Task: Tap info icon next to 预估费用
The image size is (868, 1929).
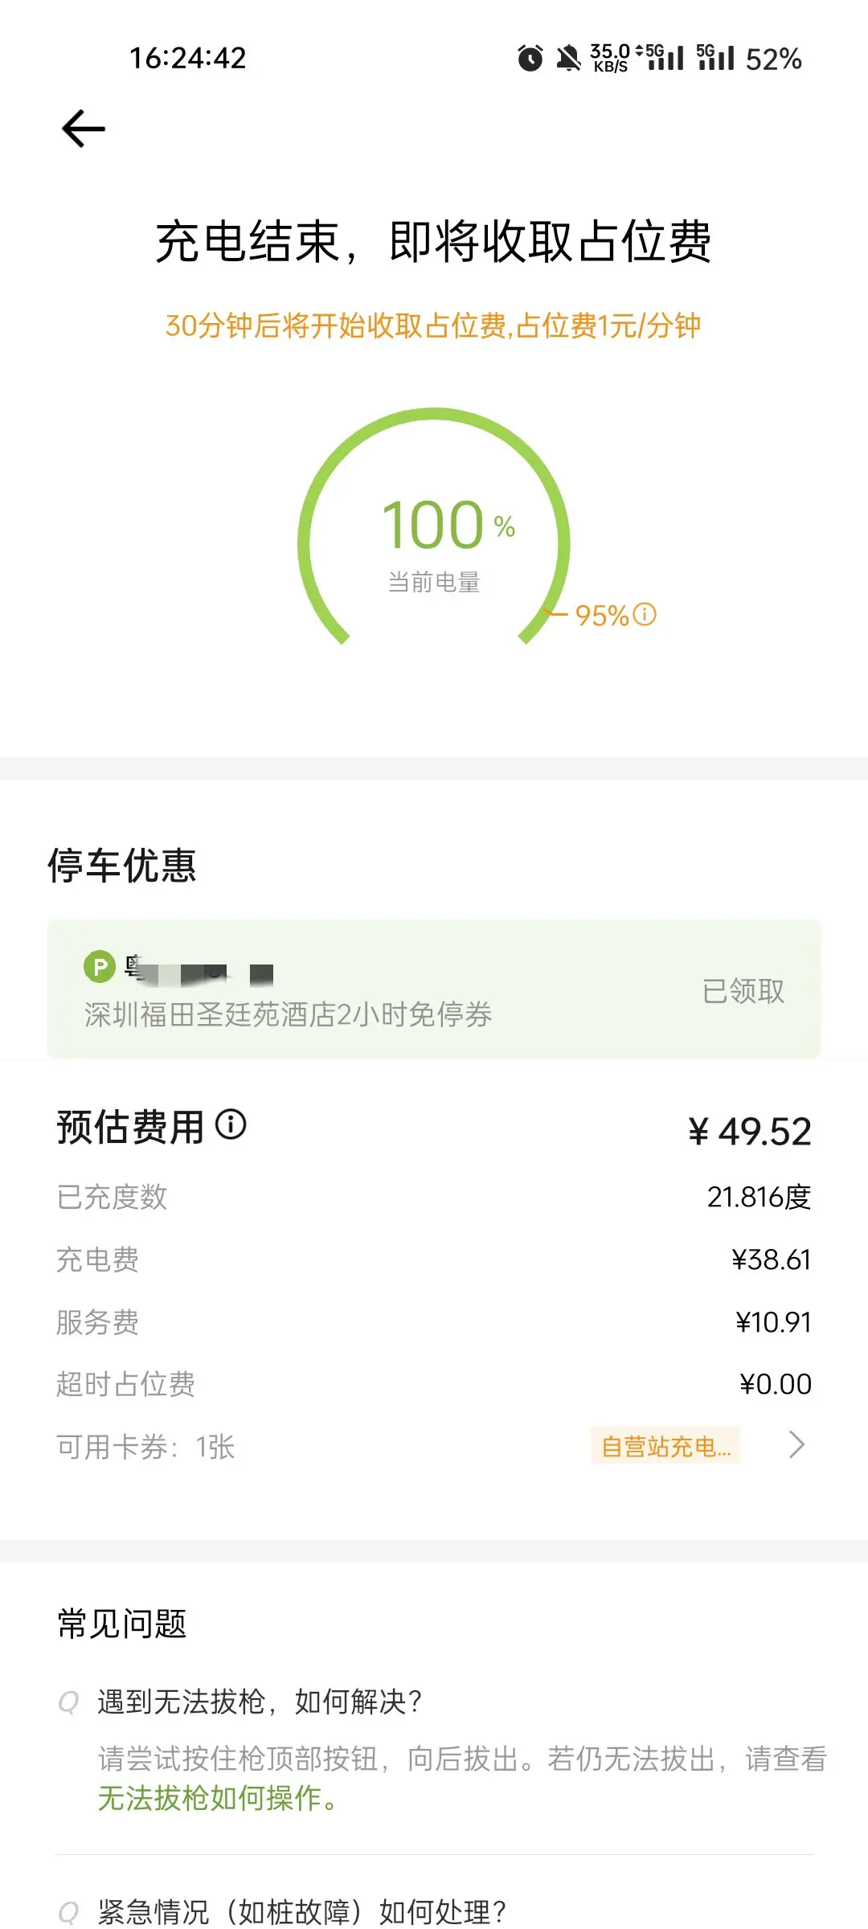Action: 231,1124
